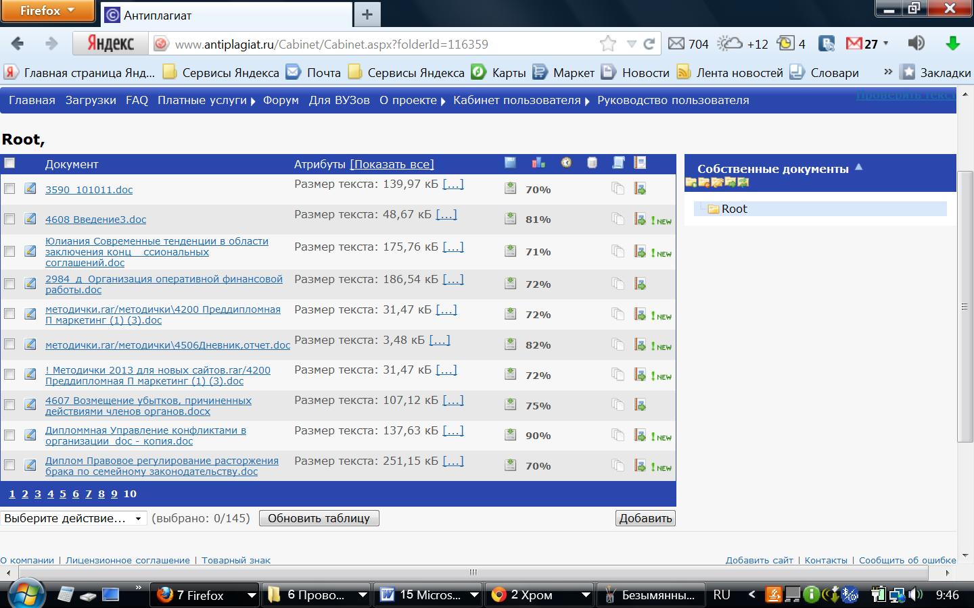This screenshot has width=974, height=608.
Task: Open the 15 Microsoft Word taskbar group
Action: 428,594
